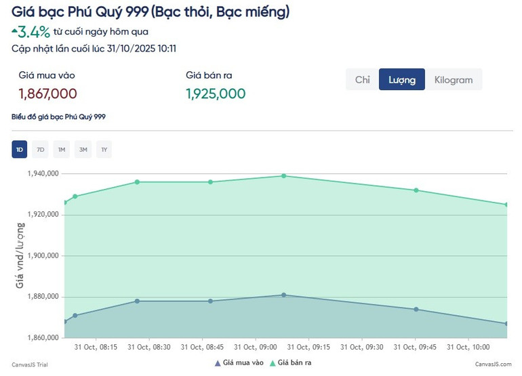Toggle Giá bán ra legend series
Viewport: 522px width, 376px height.
click(x=292, y=363)
